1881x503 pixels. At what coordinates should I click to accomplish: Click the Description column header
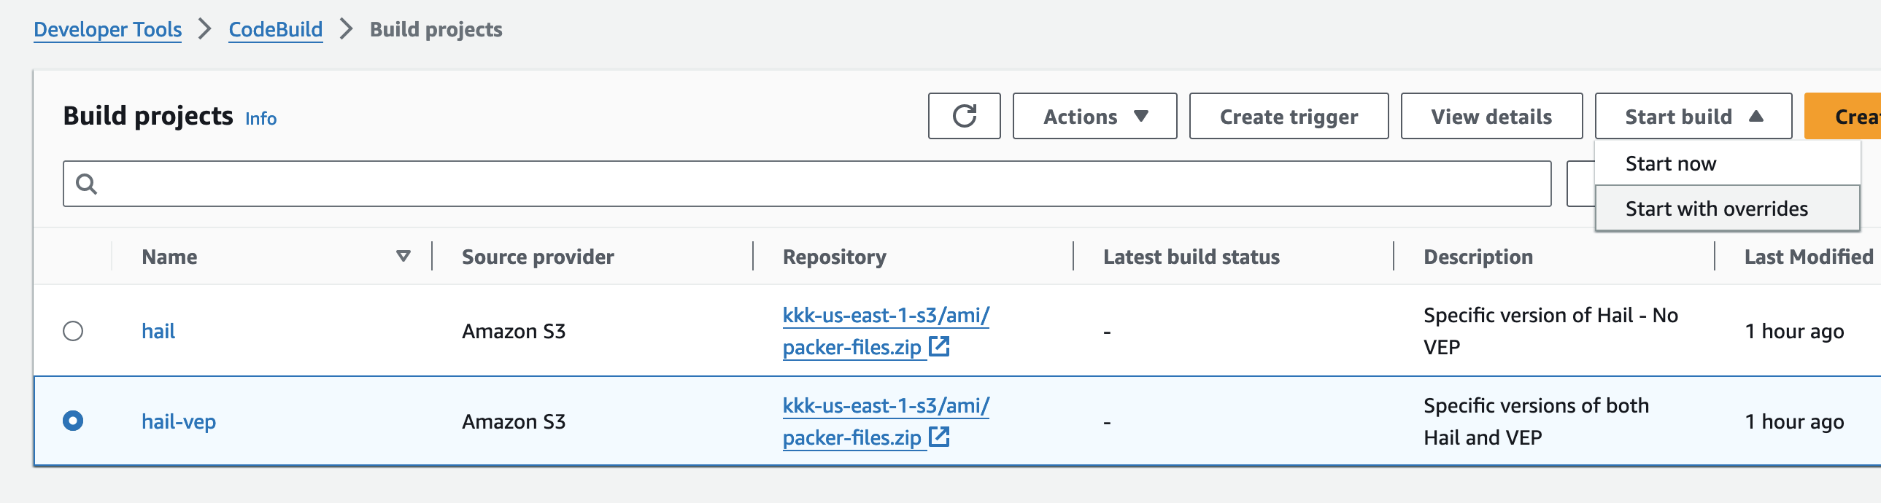pos(1478,257)
